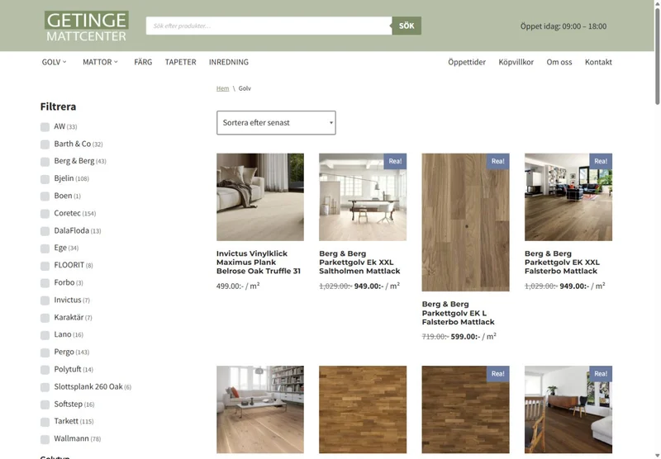
Task: Check the DalaFloda brand filter
Action: point(45,231)
